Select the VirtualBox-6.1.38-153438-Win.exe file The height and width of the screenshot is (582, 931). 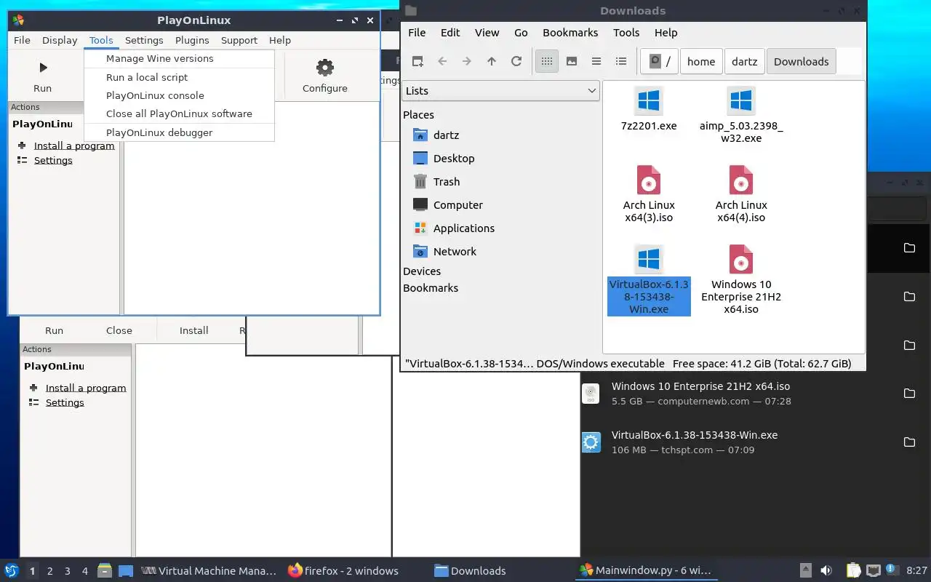[649, 280]
